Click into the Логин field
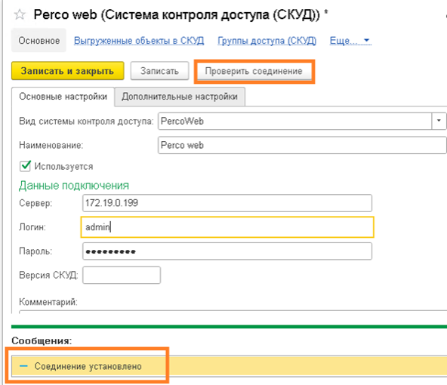This screenshot has width=447, height=385. tap(227, 227)
